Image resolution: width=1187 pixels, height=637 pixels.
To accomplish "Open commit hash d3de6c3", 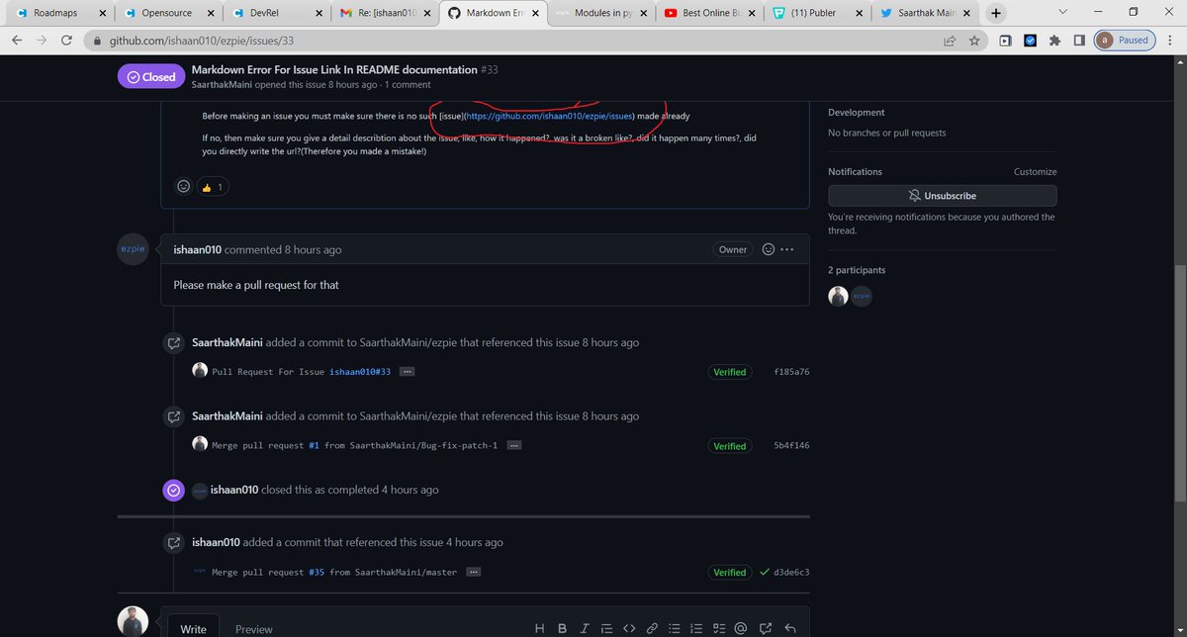I will [791, 573].
